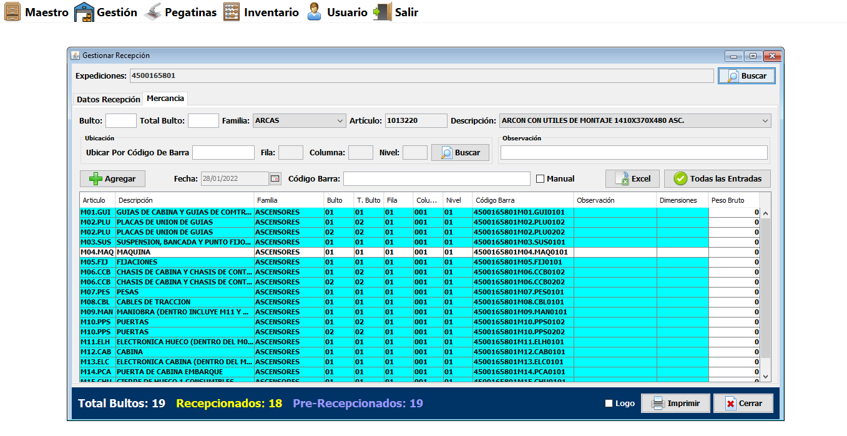The width and height of the screenshot is (847, 436).
Task: Toggle the Logo checkbox
Action: click(x=609, y=404)
